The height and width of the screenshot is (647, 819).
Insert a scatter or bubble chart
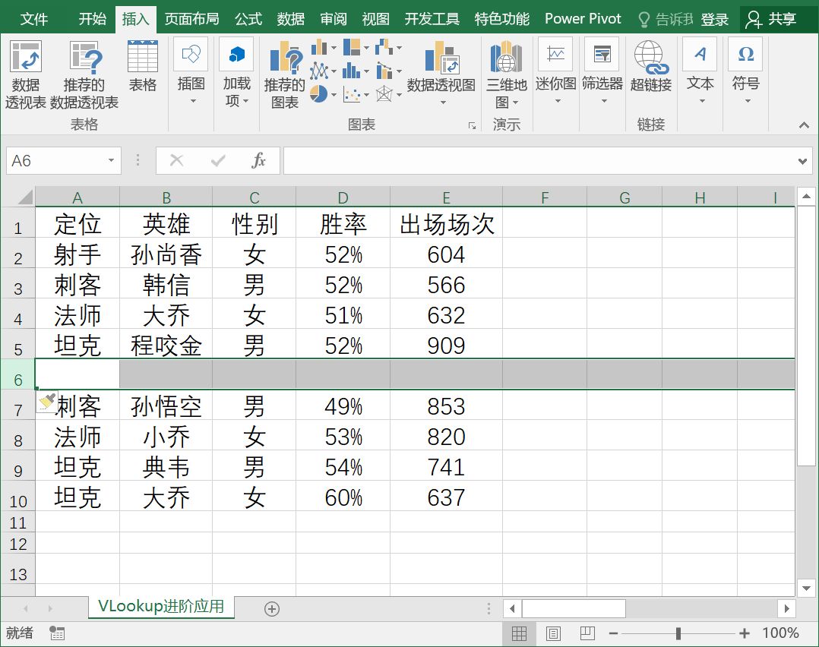coord(352,94)
